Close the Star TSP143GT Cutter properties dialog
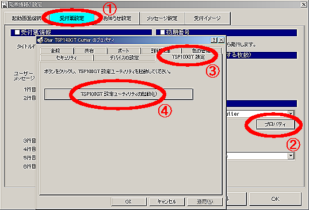Image resolution: width=309 pixels, height=210 pixels. click(x=221, y=40)
